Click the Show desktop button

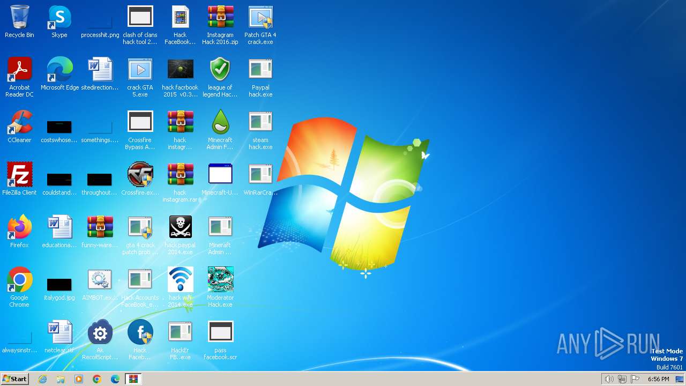coord(680,379)
